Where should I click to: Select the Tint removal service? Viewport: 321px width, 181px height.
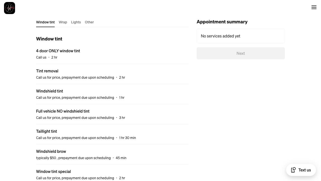(47, 71)
